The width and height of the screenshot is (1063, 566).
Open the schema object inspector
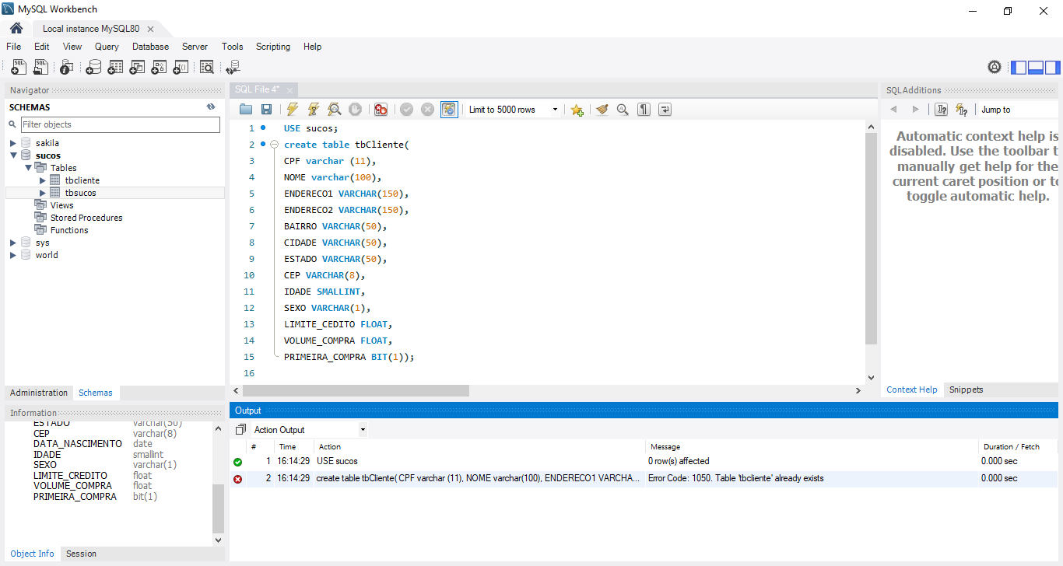[x=67, y=68]
